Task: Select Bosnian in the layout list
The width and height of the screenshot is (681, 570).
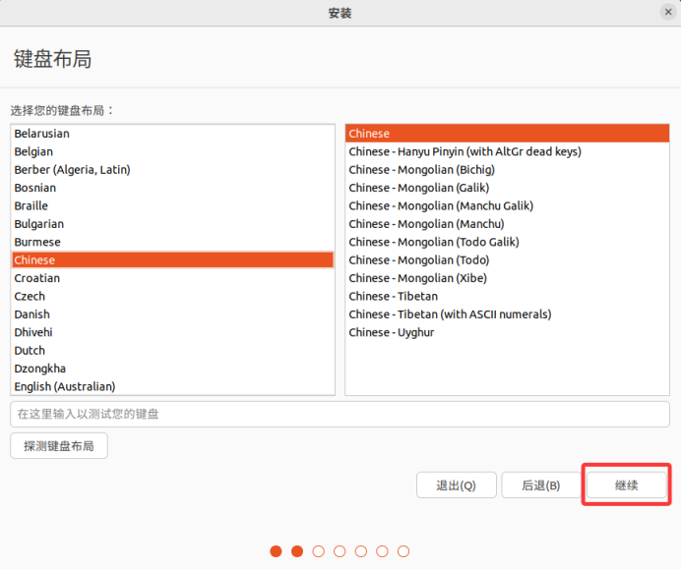Action: (172, 188)
